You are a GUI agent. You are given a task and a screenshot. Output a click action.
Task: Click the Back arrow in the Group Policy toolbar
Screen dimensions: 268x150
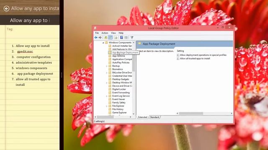coord(96,37)
